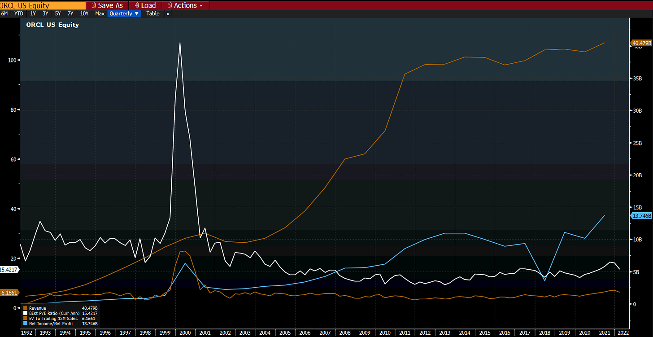Choose the 7Y time range
Screen dimensions: 653x337
70,13
